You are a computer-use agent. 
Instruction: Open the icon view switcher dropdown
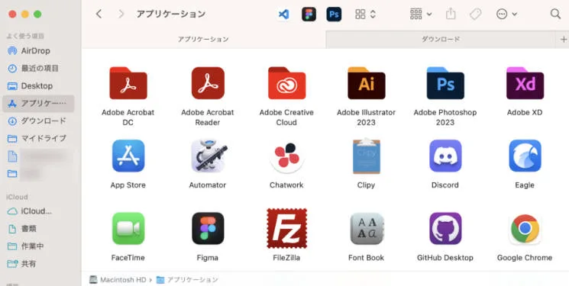[x=365, y=14]
